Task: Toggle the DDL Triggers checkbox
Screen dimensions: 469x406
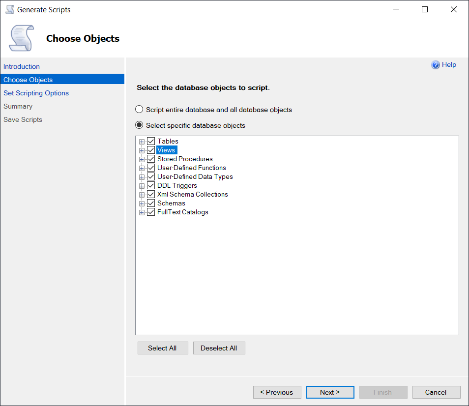Action: point(151,186)
